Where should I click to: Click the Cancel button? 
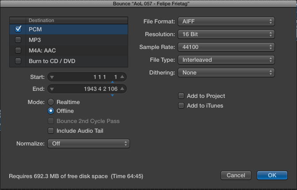tap(236, 175)
